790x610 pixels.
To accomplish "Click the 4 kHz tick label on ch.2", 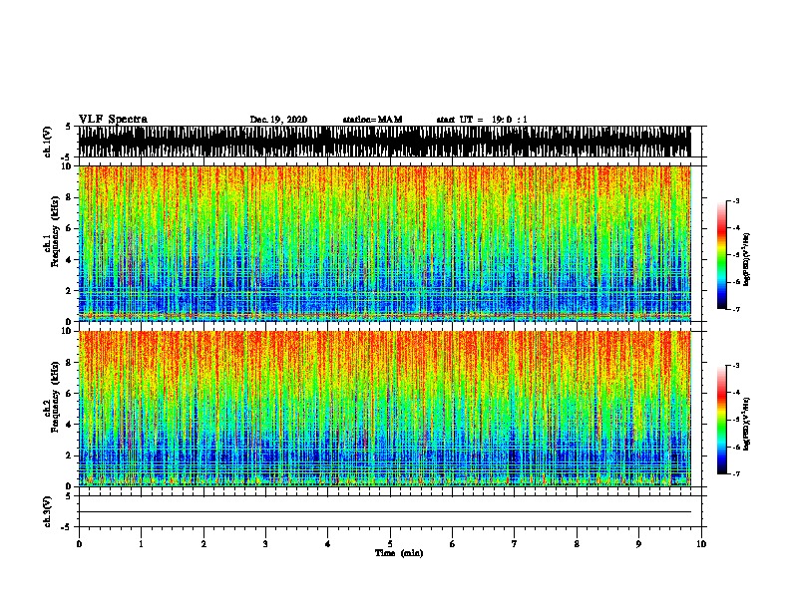I will pyautogui.click(x=70, y=425).
